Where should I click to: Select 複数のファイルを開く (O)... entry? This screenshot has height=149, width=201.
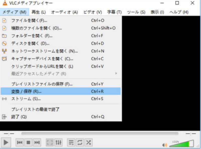point(61,28)
